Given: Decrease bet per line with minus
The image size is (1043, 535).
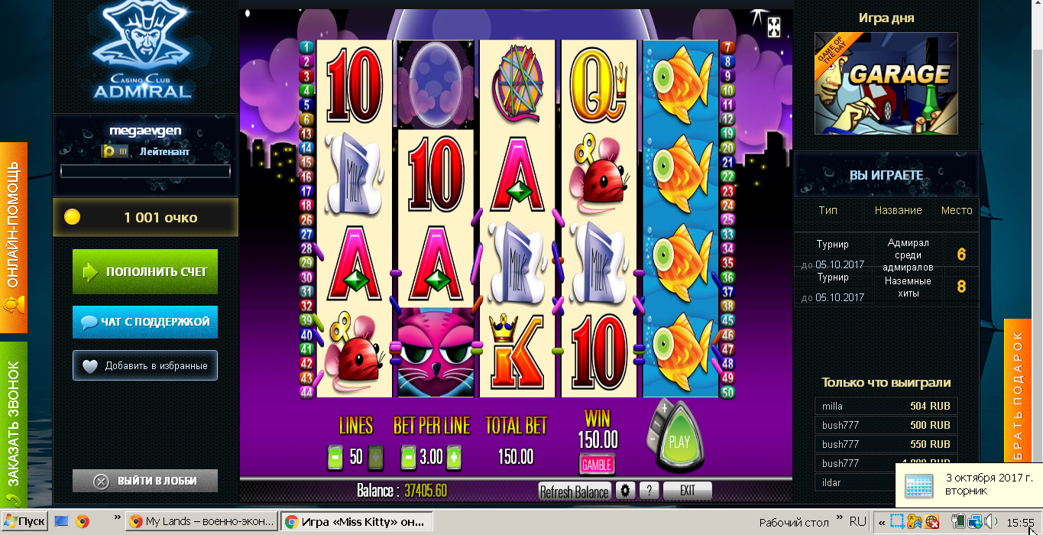Looking at the screenshot, I should pos(408,458).
